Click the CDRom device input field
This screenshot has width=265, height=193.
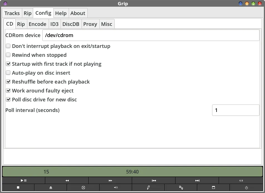click(151, 35)
